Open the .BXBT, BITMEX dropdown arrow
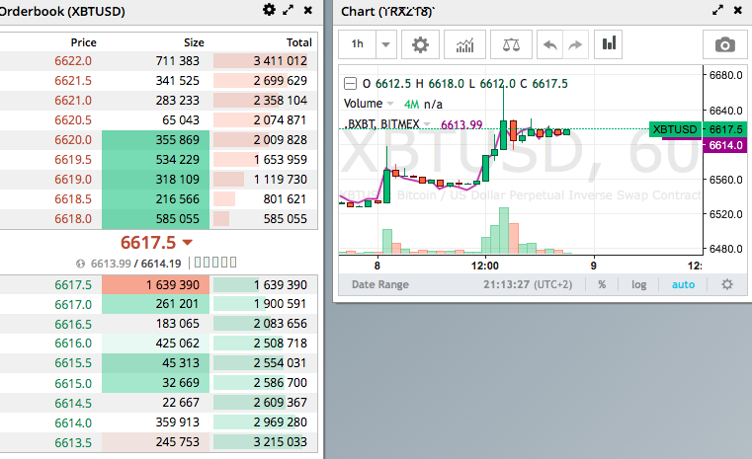 (427, 124)
